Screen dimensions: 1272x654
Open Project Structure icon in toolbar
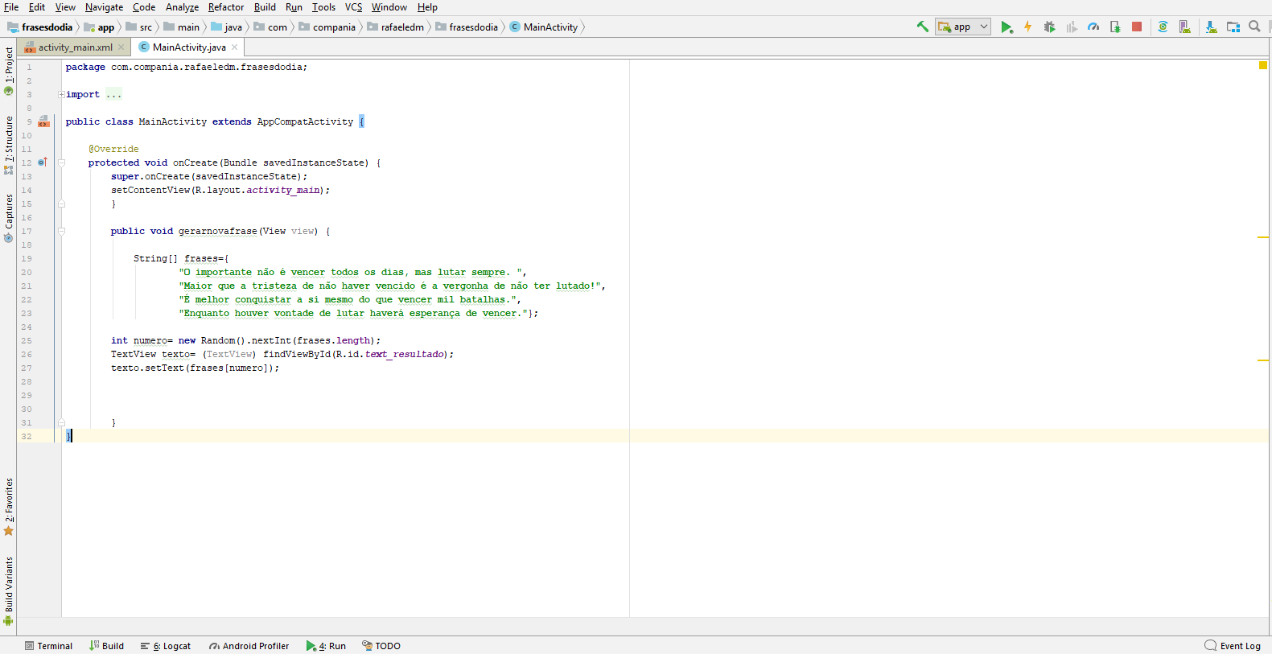1233,27
